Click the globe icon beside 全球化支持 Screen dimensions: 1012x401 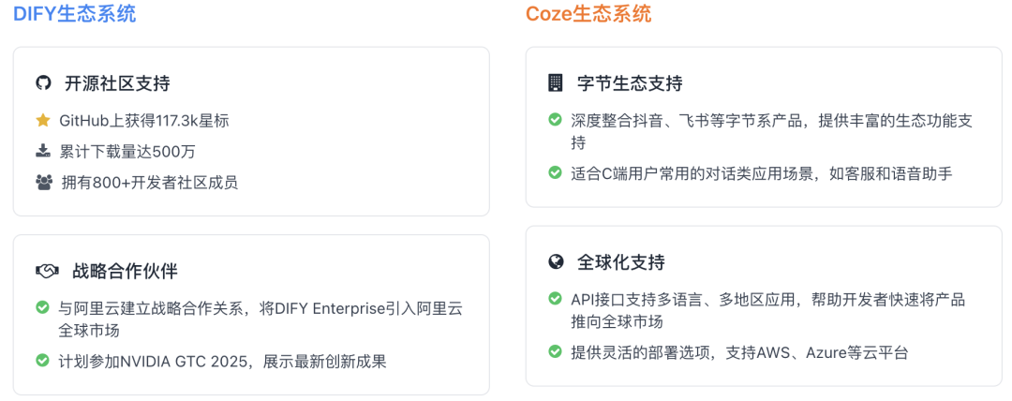556,262
